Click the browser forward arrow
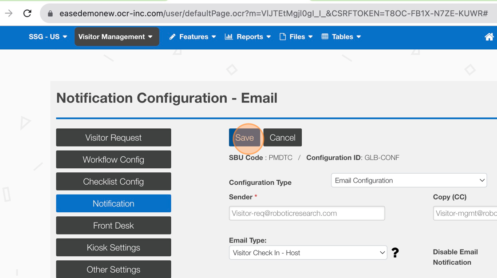Viewport: 497px width, 278px height. pos(9,13)
